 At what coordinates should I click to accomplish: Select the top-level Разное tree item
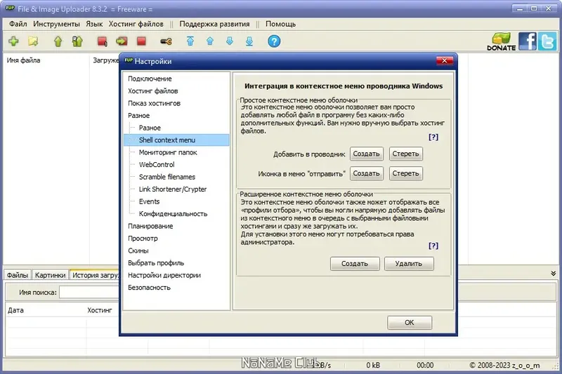pyautogui.click(x=138, y=116)
